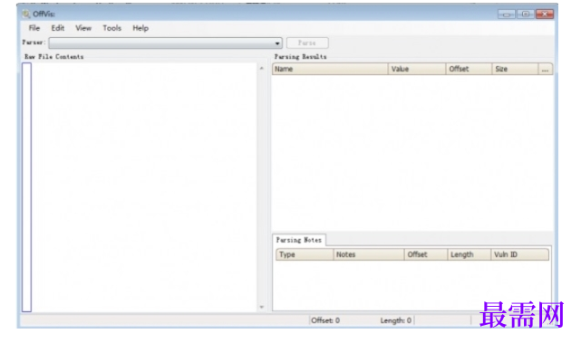Close the OffVis window
The height and width of the screenshot is (343, 581).
(545, 14)
